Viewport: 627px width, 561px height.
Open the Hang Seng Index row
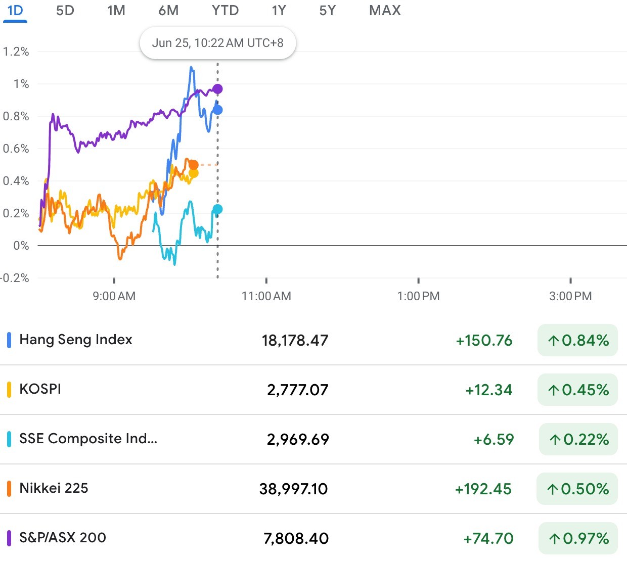[x=76, y=340]
